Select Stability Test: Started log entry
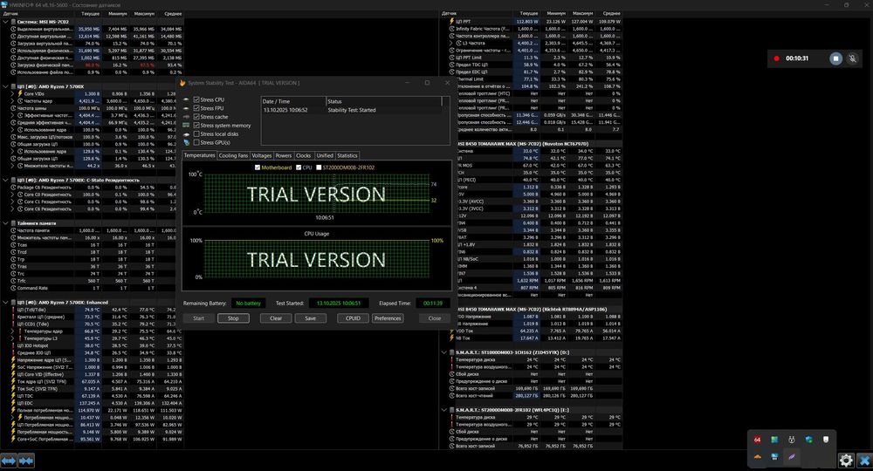Viewport: 873px width, 471px height. [x=352, y=110]
